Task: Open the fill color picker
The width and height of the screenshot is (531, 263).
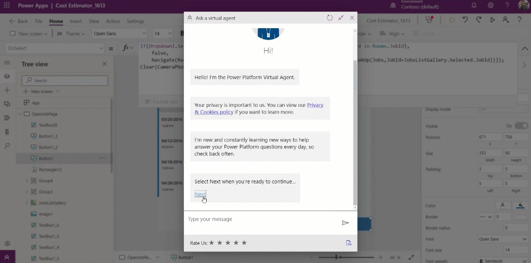Action: tap(520, 205)
